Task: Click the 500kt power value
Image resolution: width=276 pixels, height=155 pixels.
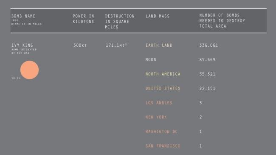Action: tap(80, 45)
